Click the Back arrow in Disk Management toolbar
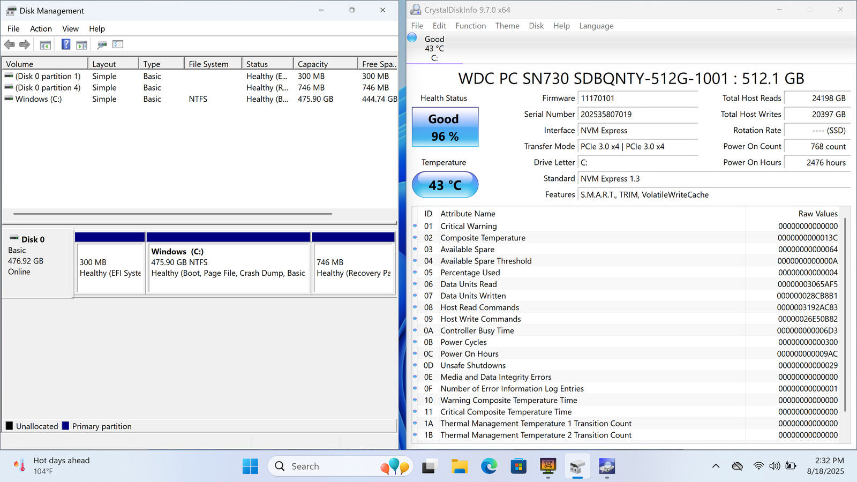The image size is (857, 482). (9, 45)
